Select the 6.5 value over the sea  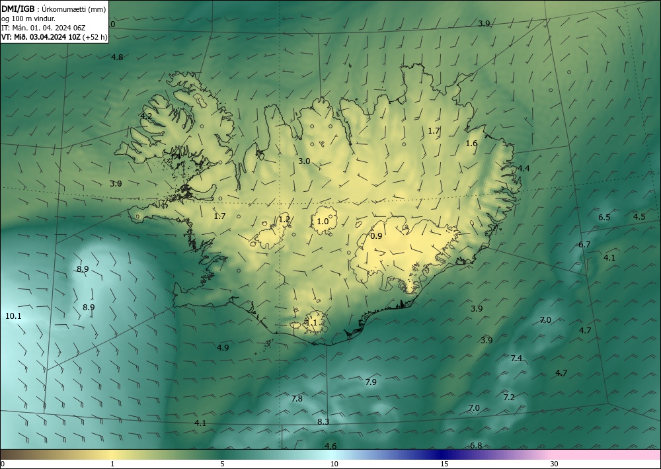(x=604, y=218)
